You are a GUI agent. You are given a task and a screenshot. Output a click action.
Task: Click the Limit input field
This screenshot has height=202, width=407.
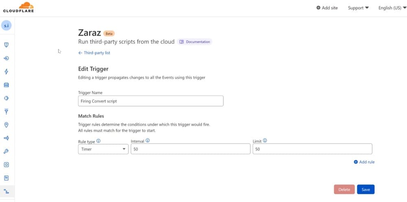point(313,149)
